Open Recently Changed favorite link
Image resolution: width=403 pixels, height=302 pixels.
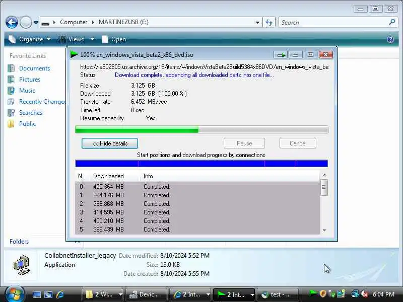(42, 102)
